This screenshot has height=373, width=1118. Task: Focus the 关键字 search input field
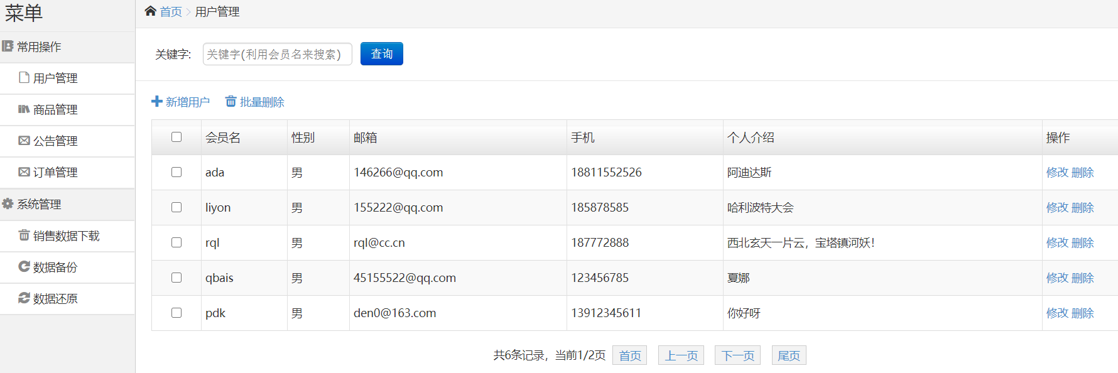click(x=277, y=54)
